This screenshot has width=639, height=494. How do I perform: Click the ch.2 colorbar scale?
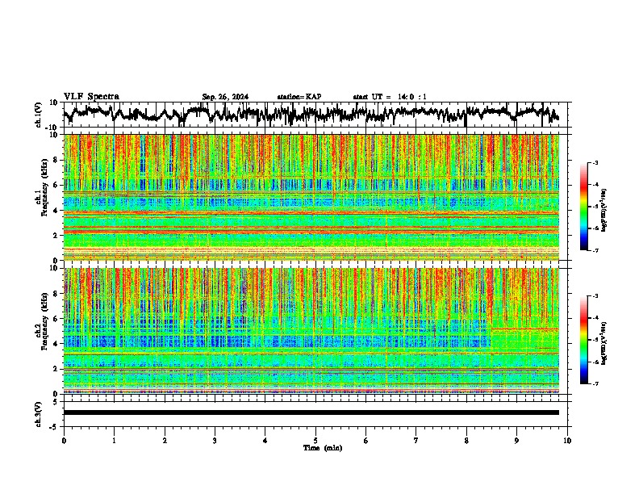(x=583, y=340)
